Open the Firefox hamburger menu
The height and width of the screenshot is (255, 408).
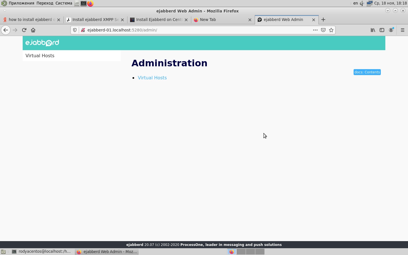(403, 30)
